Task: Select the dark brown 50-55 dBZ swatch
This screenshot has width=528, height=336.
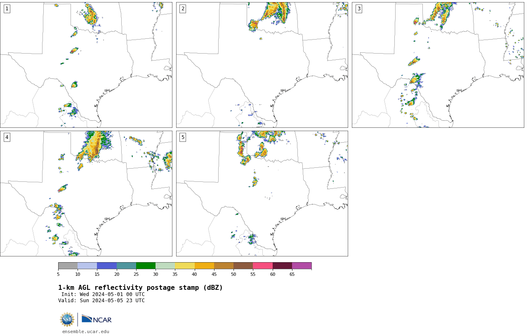Action: pyautogui.click(x=243, y=266)
